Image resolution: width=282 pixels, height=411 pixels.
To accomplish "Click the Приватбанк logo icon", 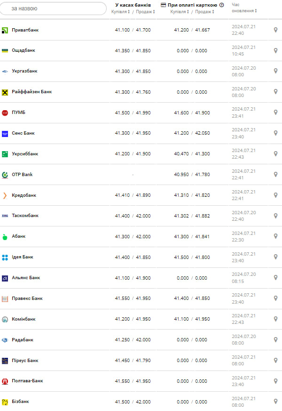I will (x=5, y=30).
